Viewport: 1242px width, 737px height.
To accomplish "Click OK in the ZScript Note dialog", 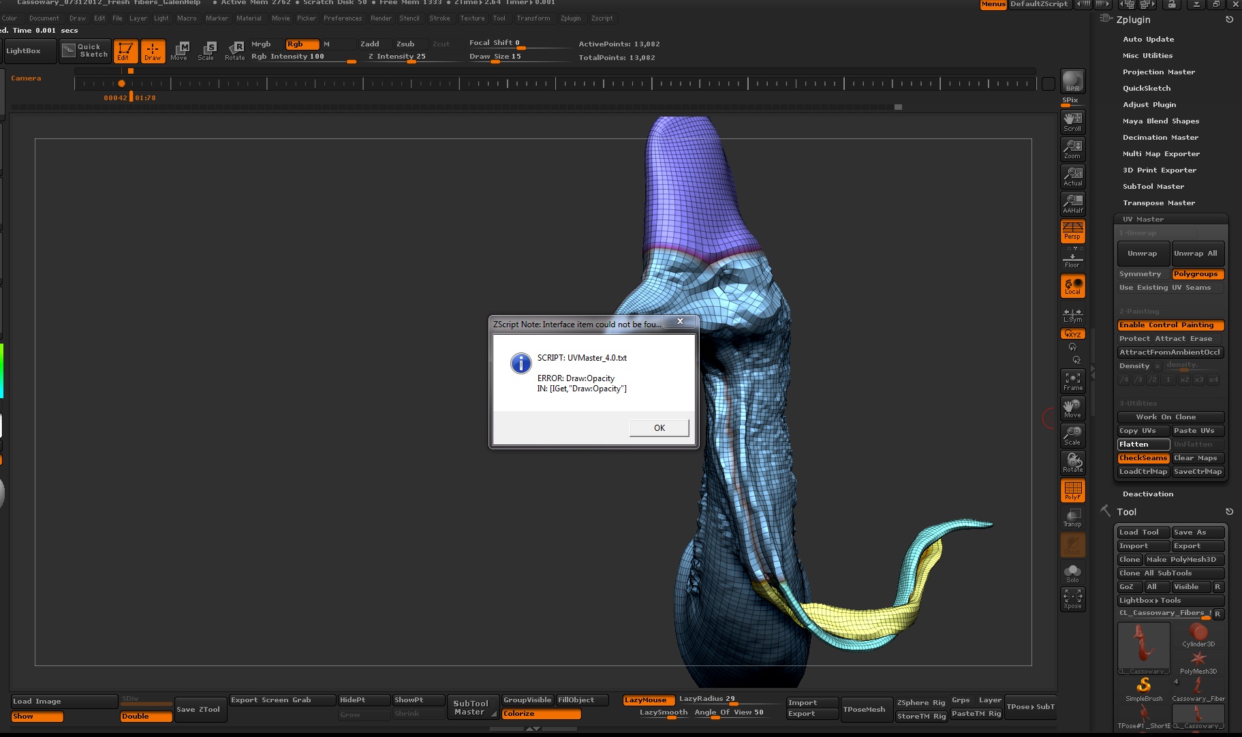I will click(x=659, y=427).
